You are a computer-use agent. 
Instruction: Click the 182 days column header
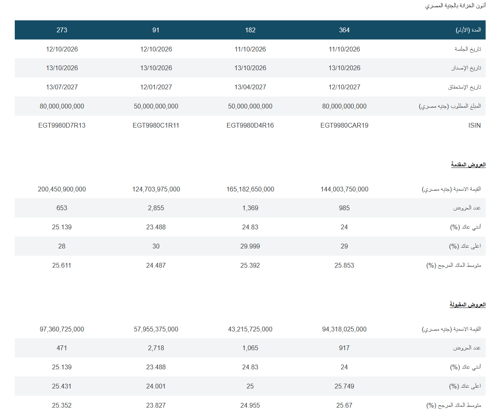(250, 30)
